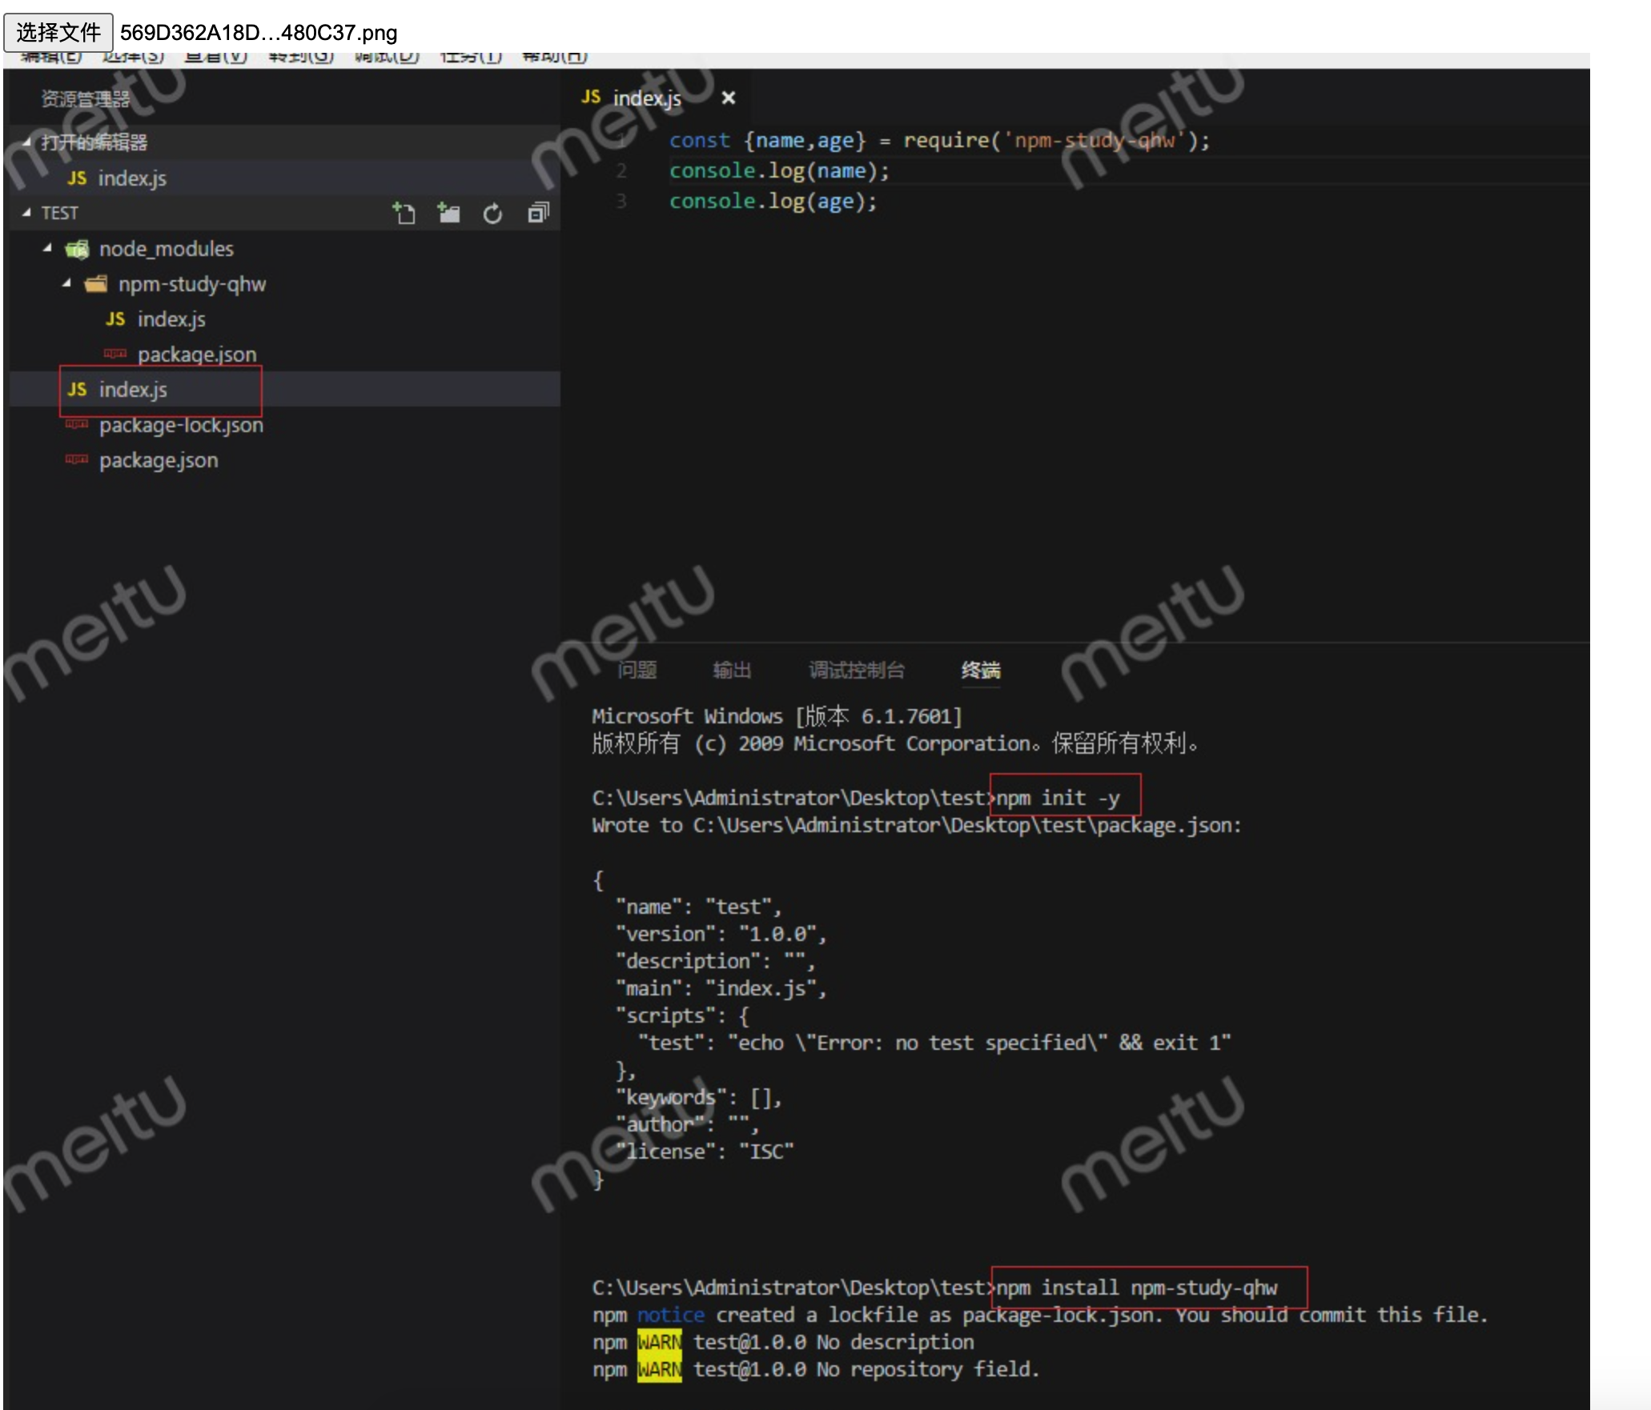The height and width of the screenshot is (1410, 1651).
Task: Click the npm-study-qhw folder icon
Action: pyautogui.click(x=96, y=284)
